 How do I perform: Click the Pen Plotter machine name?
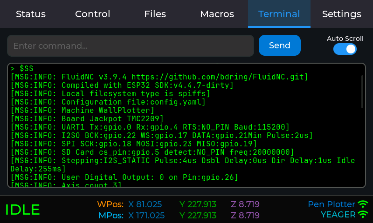[x=331, y=204]
